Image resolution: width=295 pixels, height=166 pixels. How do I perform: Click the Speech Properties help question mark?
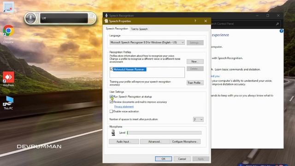195,21
